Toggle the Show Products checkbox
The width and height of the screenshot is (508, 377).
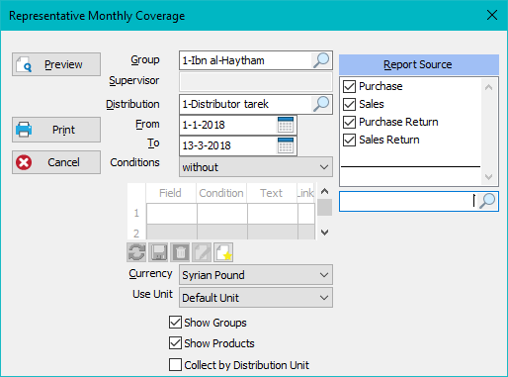175,343
